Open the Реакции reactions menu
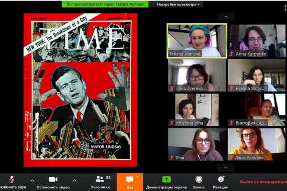Image resolution: width=287 pixels, height=191 pixels. [221, 182]
